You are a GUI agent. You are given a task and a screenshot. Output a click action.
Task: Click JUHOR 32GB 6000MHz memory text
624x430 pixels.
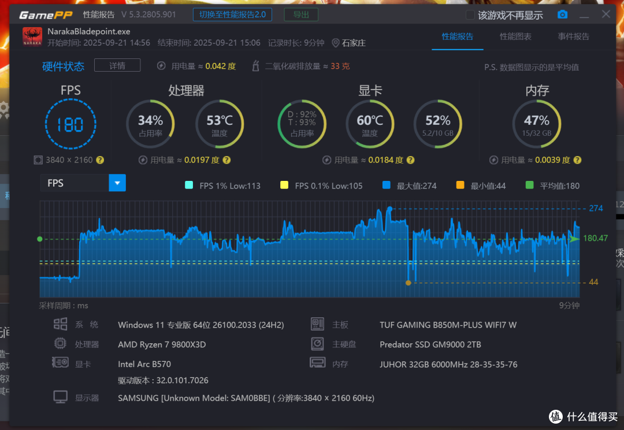pyautogui.click(x=448, y=365)
